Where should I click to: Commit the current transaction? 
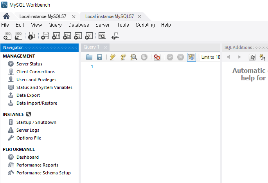click(170, 57)
